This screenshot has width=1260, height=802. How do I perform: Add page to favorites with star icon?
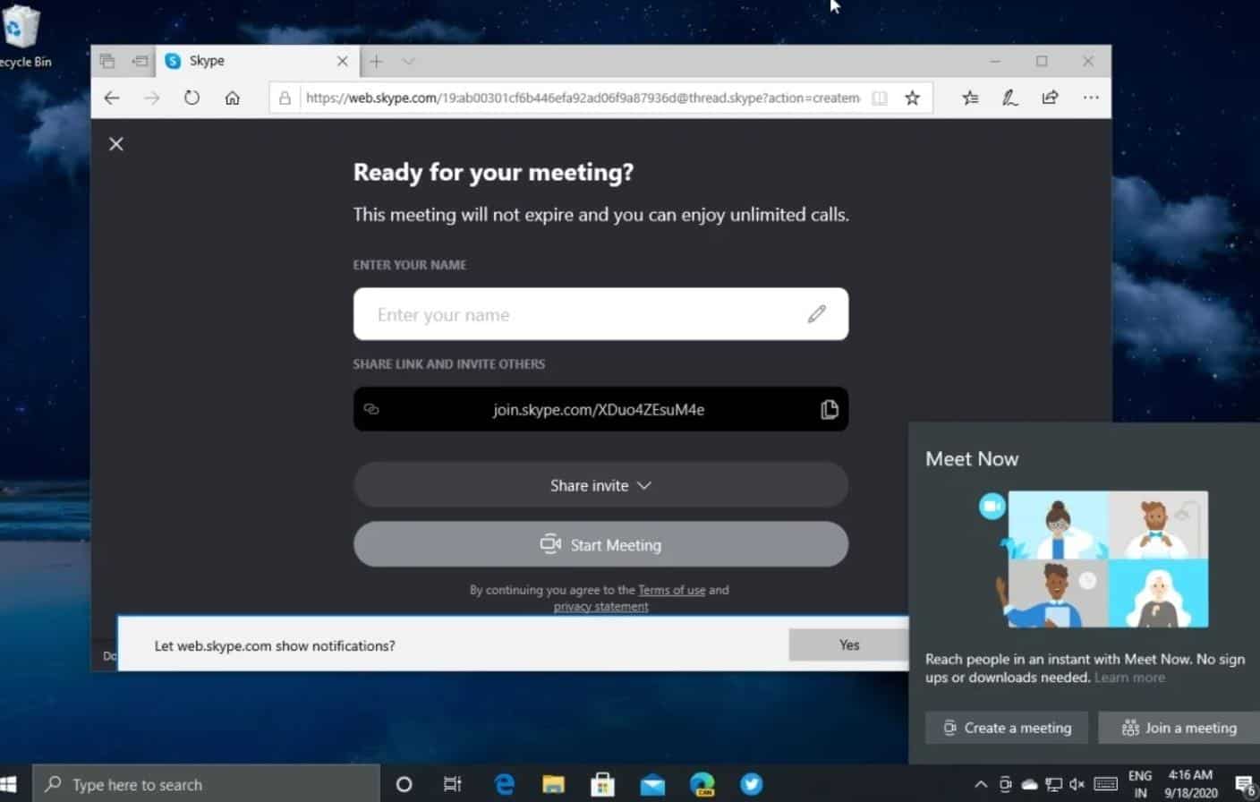pyautogui.click(x=912, y=98)
